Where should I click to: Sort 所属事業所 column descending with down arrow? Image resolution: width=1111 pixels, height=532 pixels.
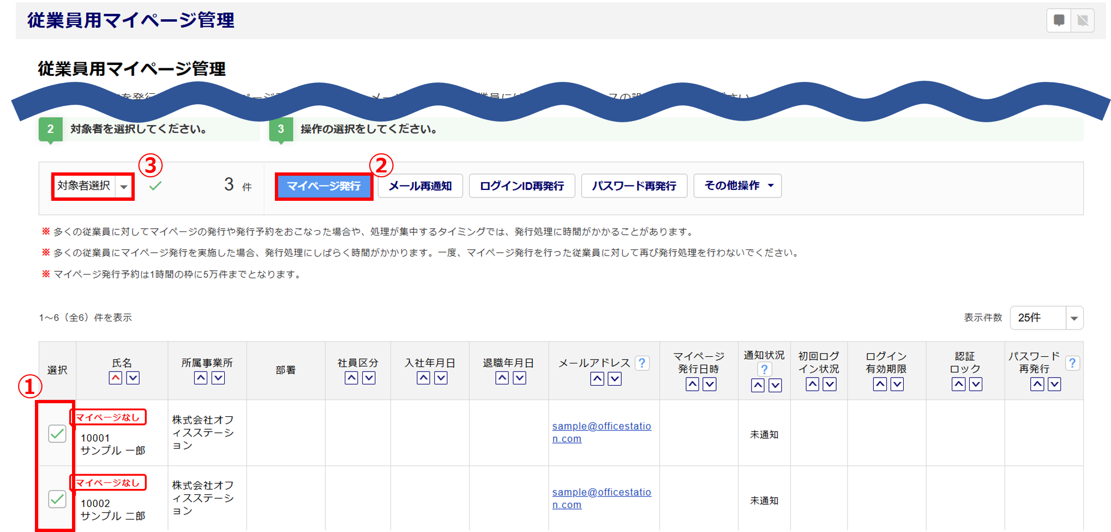coord(218,378)
